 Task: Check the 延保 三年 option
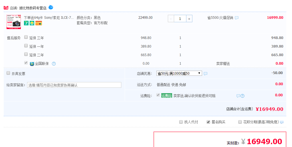[x=26, y=37]
